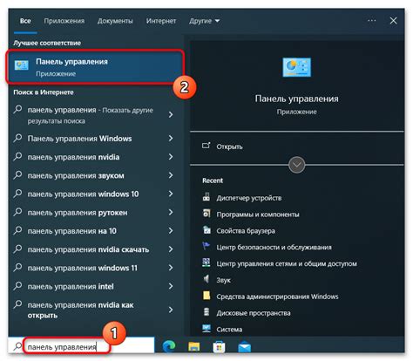Click the Диспетчер устройств icon

[206, 197]
